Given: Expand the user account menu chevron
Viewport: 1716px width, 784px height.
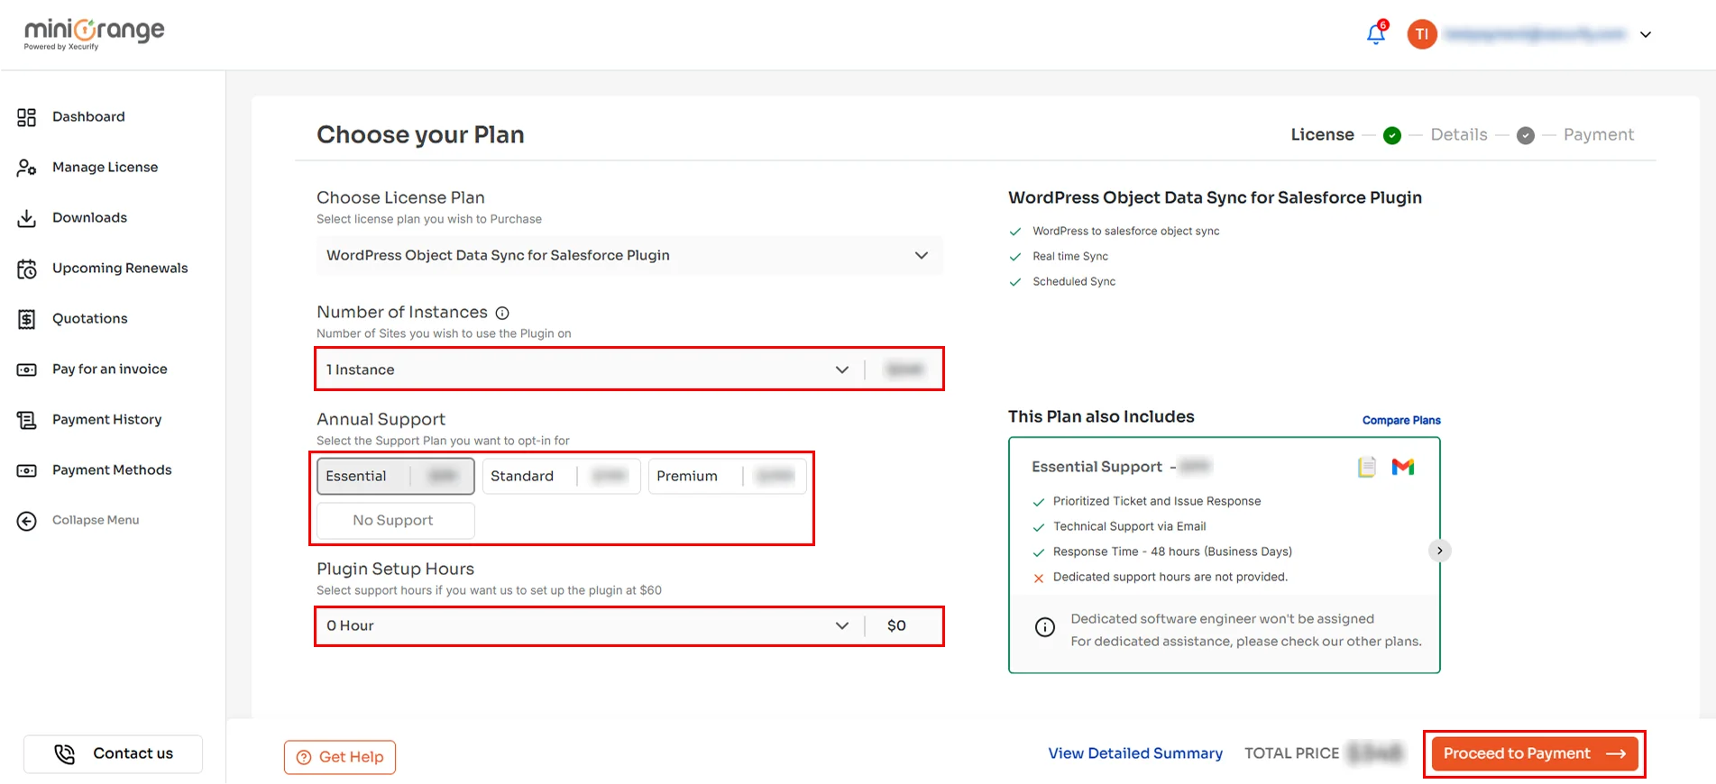Looking at the screenshot, I should point(1646,34).
